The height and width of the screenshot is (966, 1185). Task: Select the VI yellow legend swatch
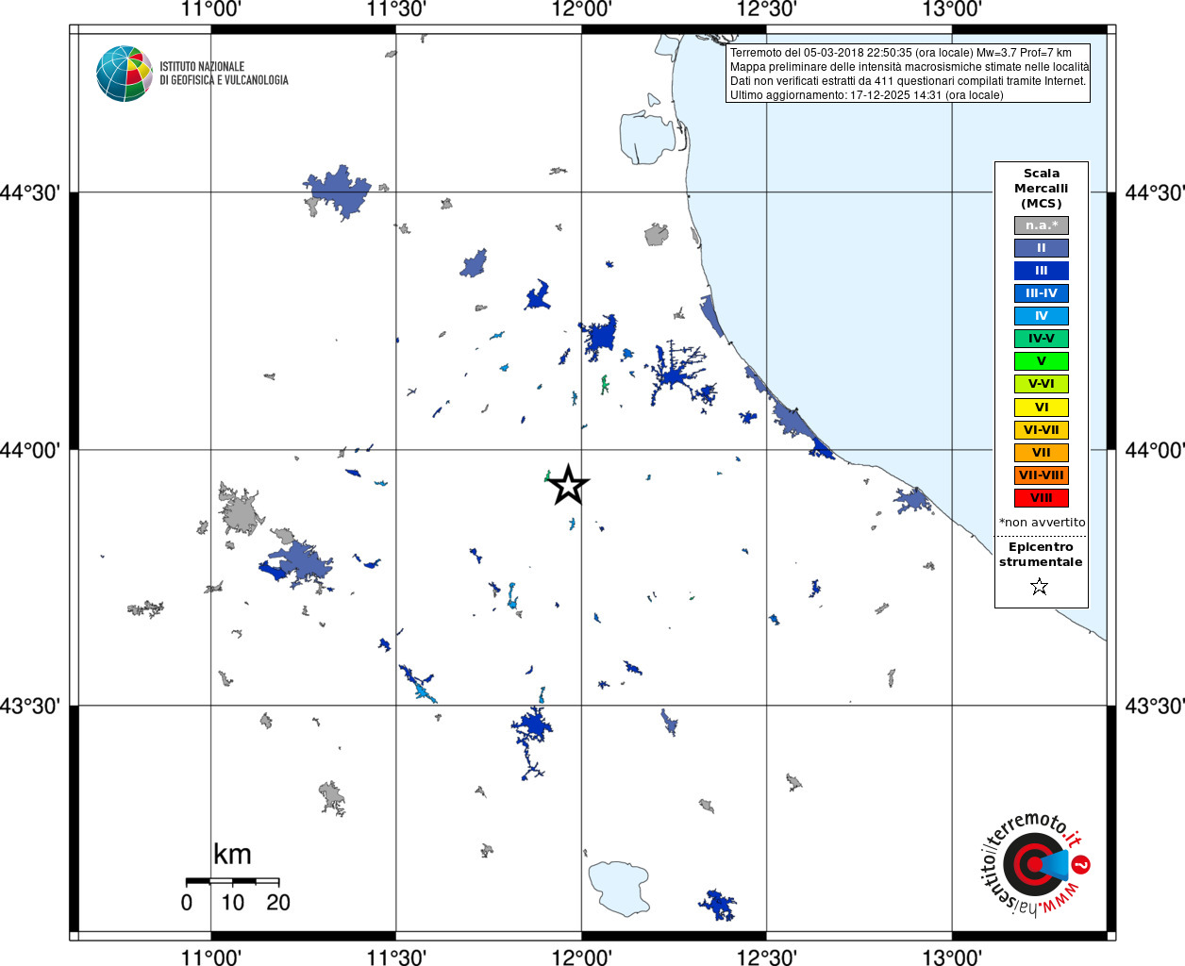(1042, 408)
